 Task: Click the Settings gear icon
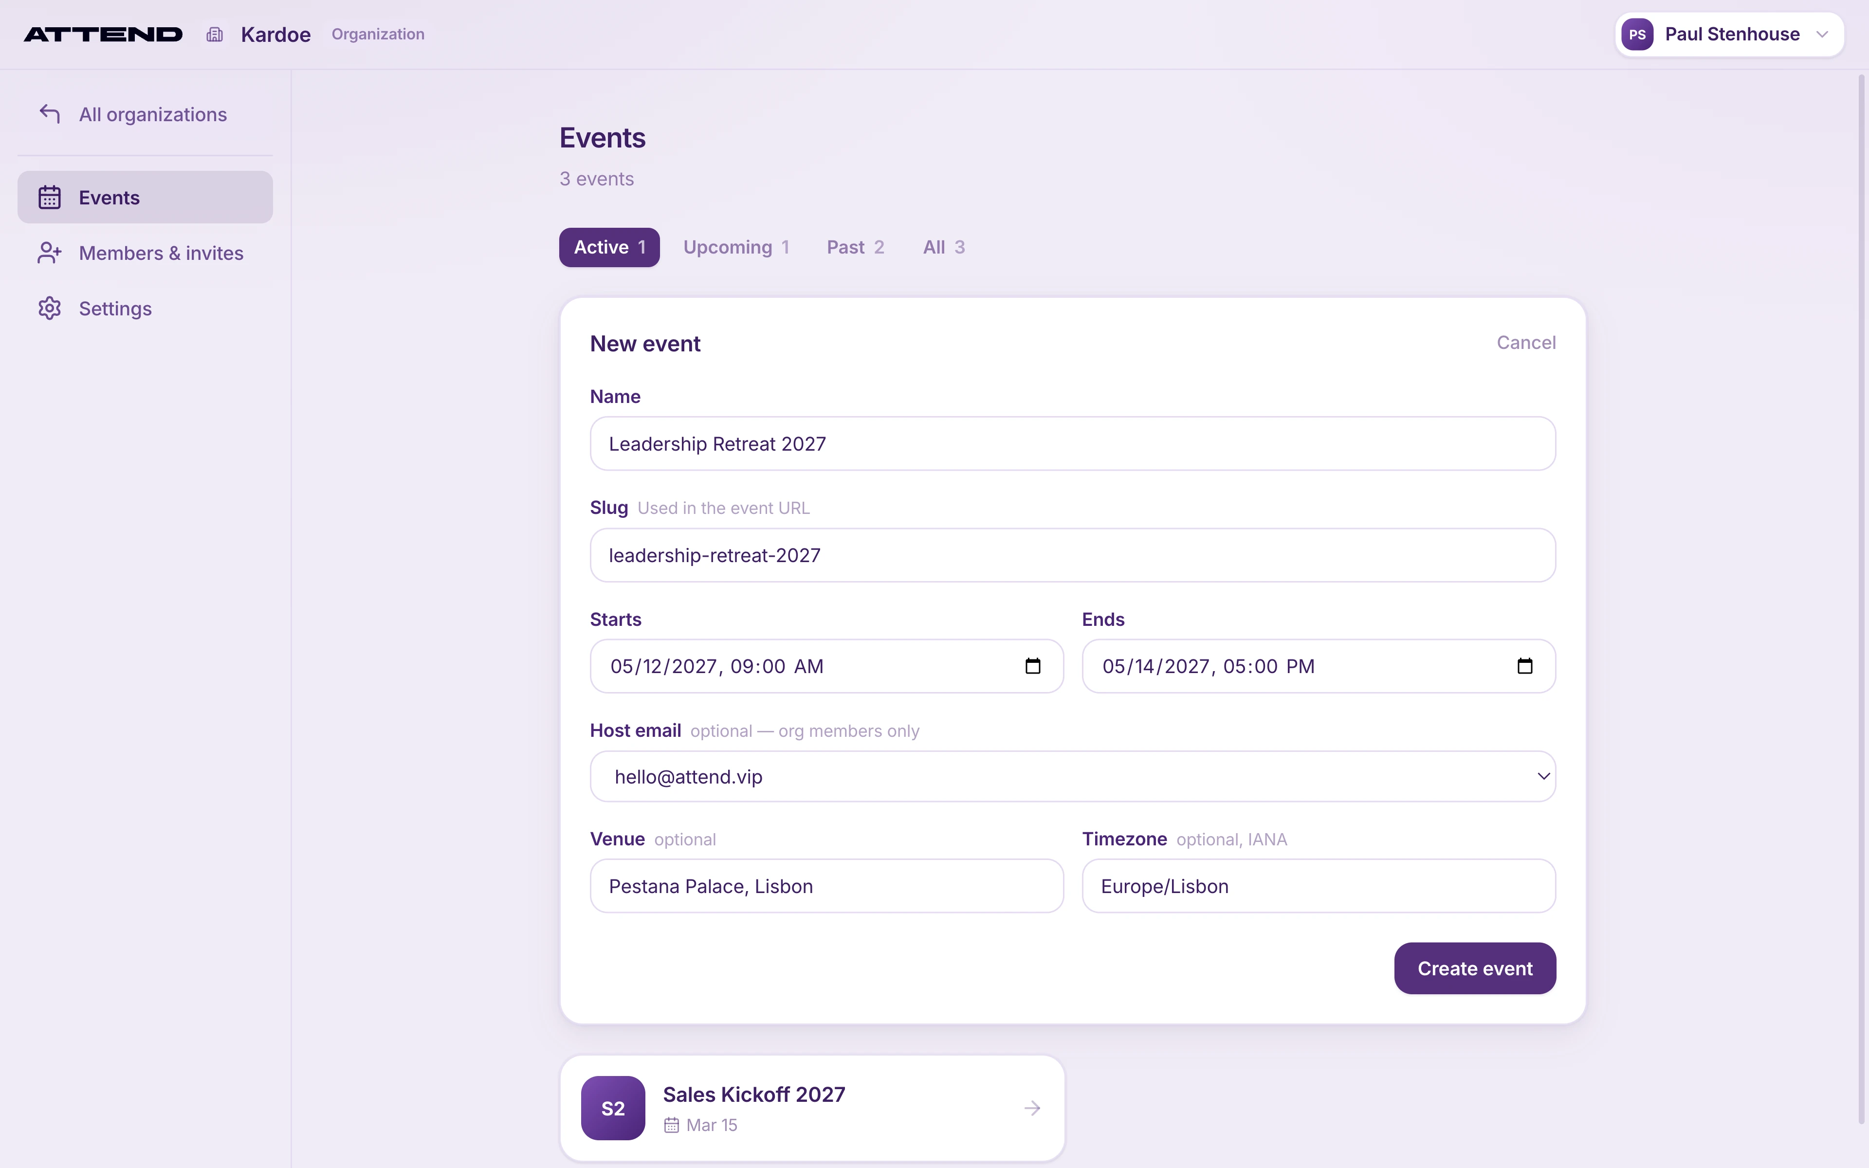point(50,308)
